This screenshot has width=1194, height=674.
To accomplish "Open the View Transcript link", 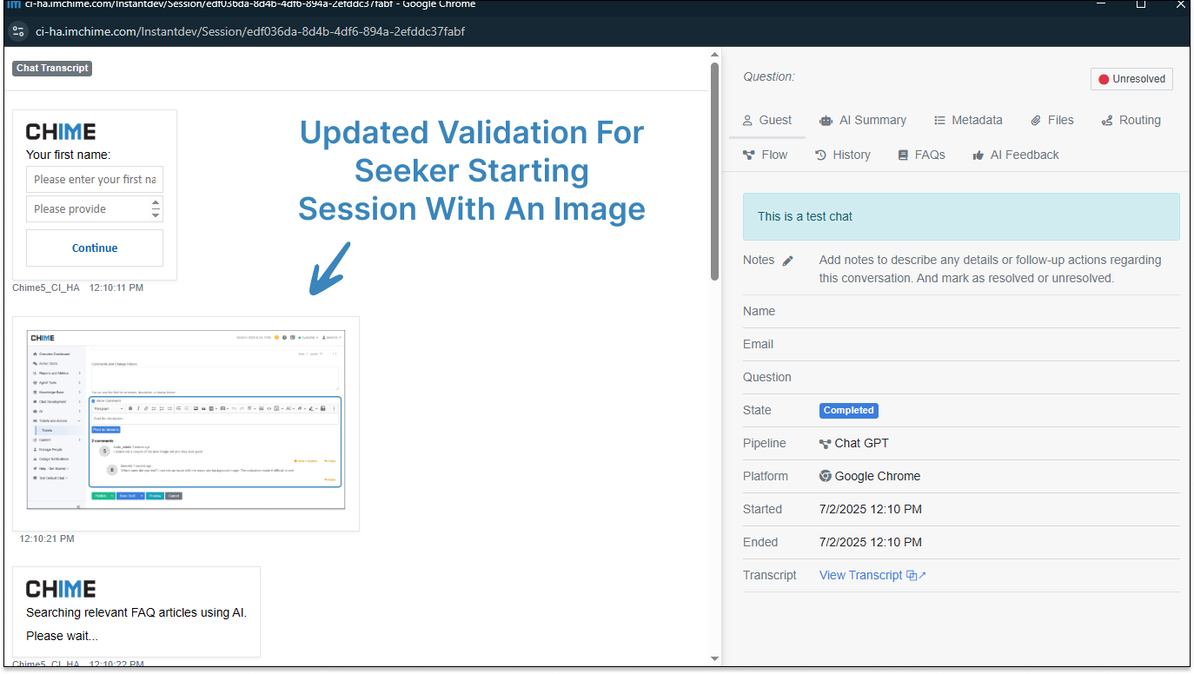I will tap(861, 575).
